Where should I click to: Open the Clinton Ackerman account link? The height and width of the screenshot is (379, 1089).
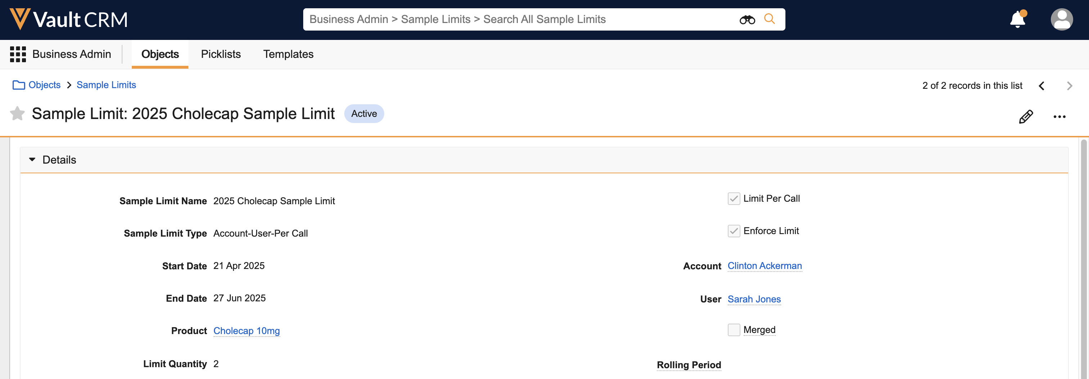point(764,266)
